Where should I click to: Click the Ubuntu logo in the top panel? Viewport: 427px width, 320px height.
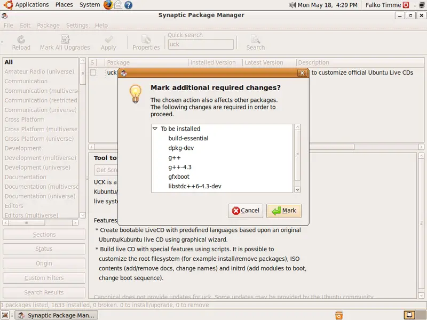[x=8, y=5]
